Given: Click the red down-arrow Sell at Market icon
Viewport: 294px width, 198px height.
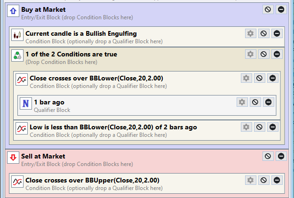Looking at the screenshot, I should pyautogui.click(x=13, y=158).
